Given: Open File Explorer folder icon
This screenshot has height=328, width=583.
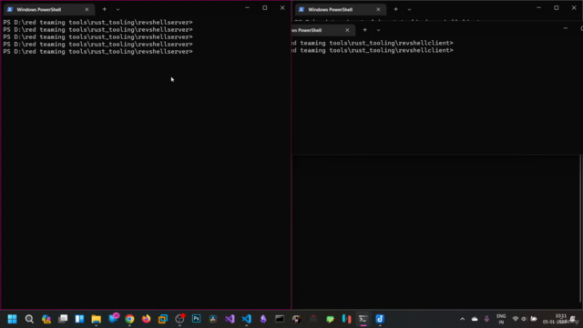Looking at the screenshot, I should [x=97, y=319].
